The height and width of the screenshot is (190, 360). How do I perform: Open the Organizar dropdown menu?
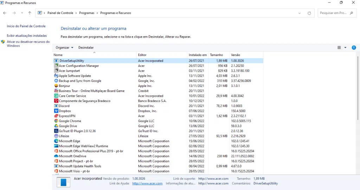point(64,47)
